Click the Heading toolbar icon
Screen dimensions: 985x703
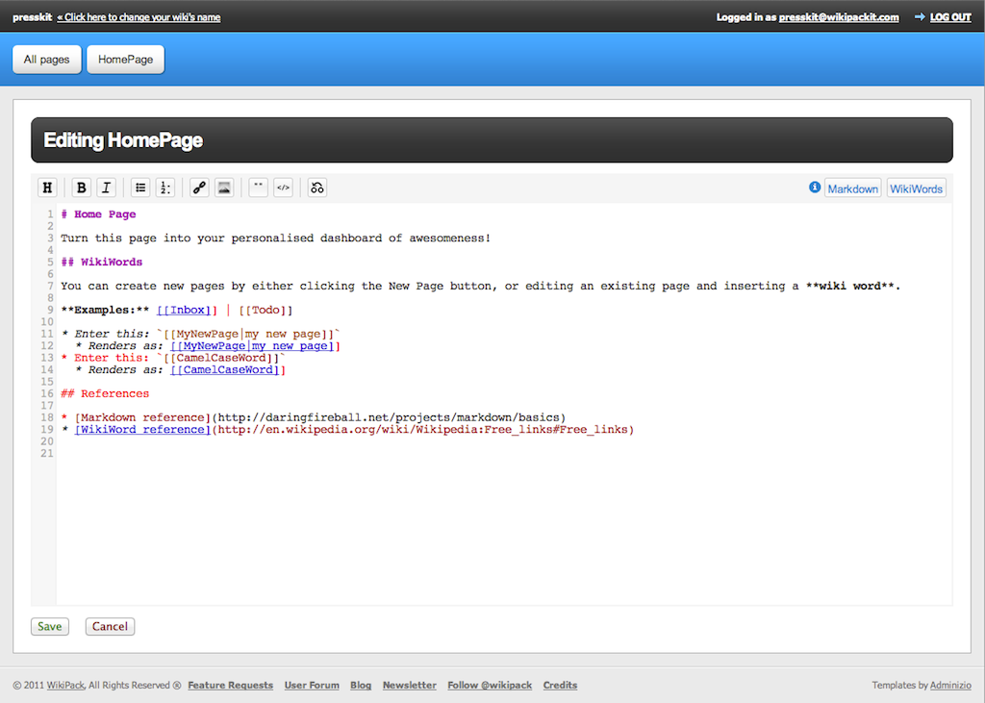[x=47, y=188]
